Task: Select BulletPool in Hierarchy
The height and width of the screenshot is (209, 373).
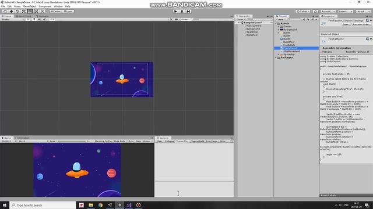Action: tap(252, 35)
